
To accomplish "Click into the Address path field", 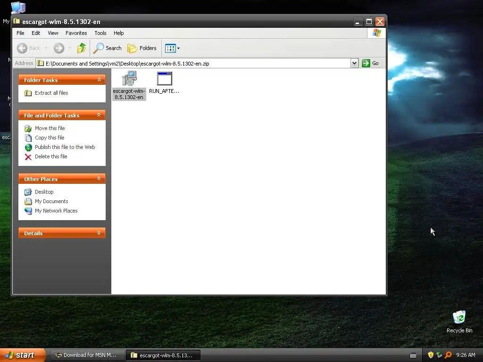I will pyautogui.click(x=193, y=64).
